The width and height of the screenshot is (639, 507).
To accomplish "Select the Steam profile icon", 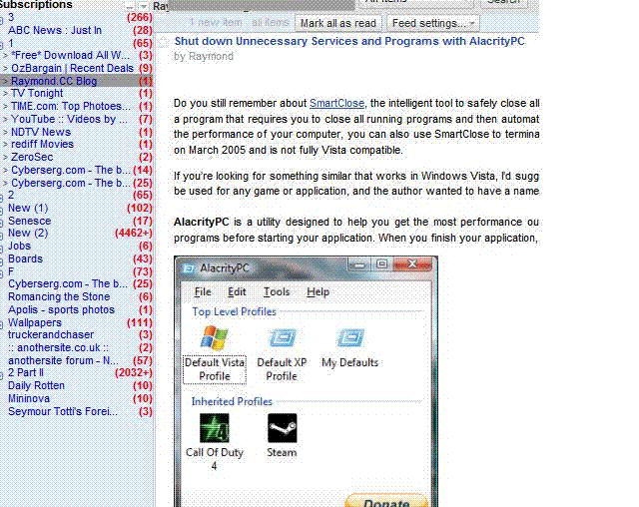I will click(282, 428).
